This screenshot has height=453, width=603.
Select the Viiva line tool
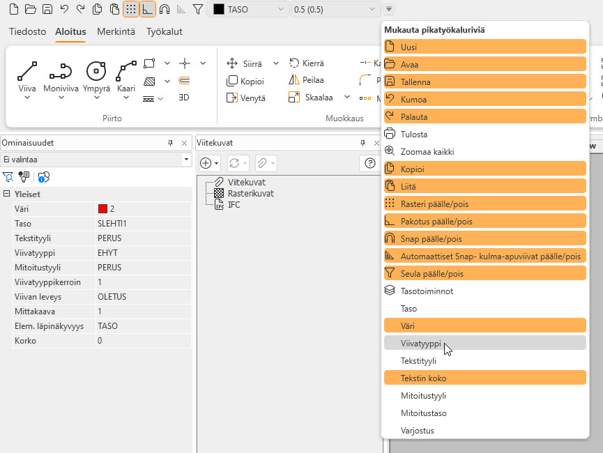tap(27, 77)
